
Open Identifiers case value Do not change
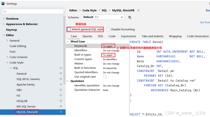(x=111, y=50)
